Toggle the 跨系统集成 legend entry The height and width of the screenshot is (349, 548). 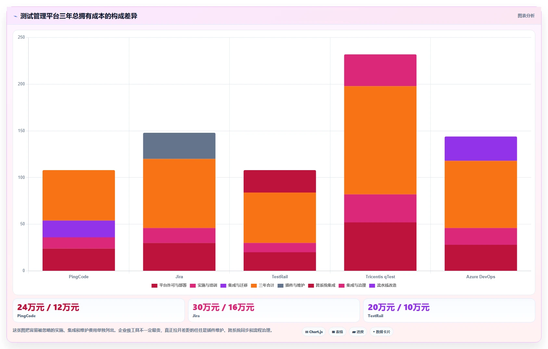[322, 285]
